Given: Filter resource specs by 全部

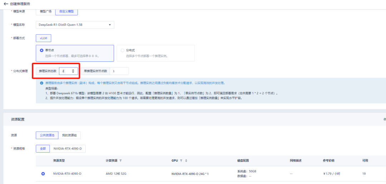Looking at the screenshot, I should coord(43,149).
